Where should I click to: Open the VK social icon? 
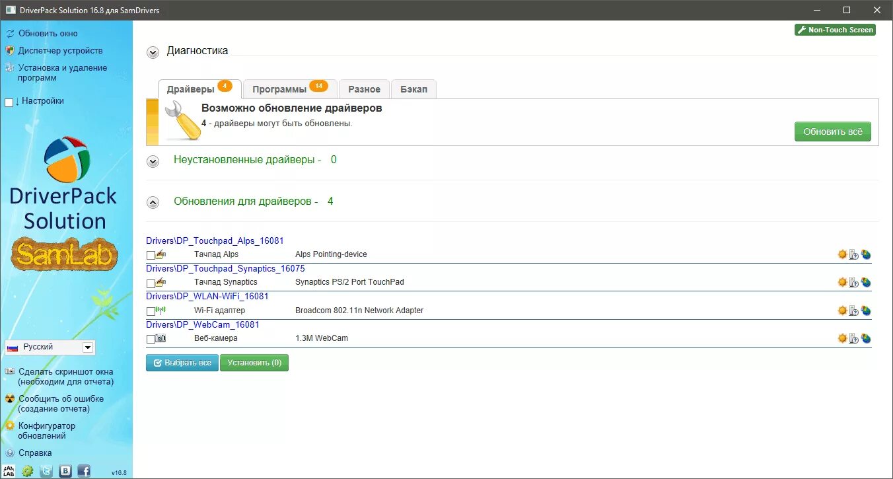[65, 470]
